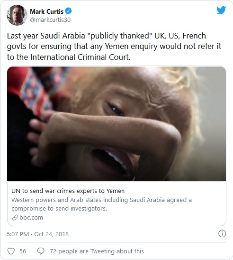This screenshot has height=260, width=233.
Task: Click the blue verified badge
Action: (68, 11)
